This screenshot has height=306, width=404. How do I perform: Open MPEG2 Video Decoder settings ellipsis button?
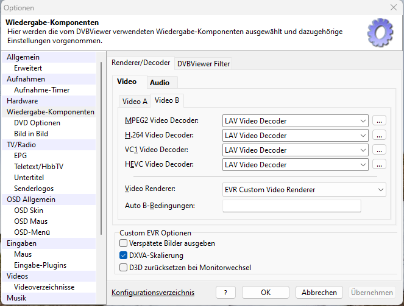pyautogui.click(x=380, y=121)
